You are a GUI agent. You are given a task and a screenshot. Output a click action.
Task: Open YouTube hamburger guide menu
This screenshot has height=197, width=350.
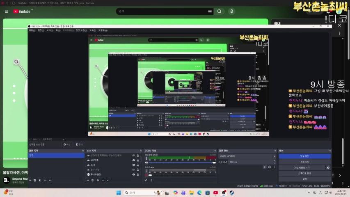click(x=7, y=11)
